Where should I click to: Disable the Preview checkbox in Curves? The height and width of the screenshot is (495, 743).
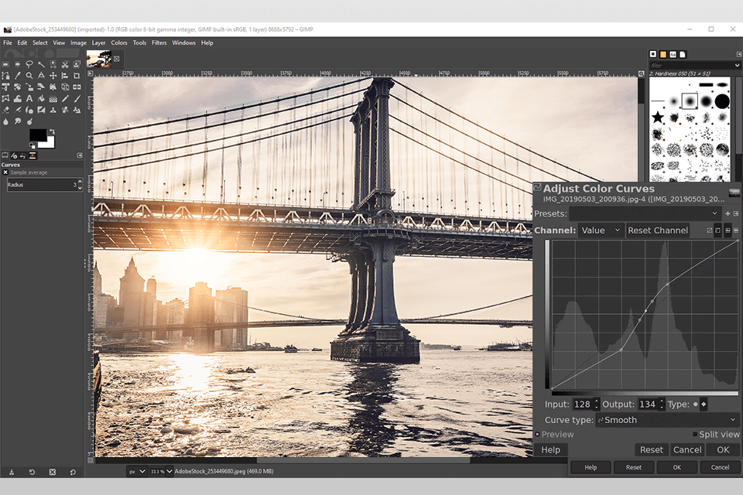tap(537, 435)
